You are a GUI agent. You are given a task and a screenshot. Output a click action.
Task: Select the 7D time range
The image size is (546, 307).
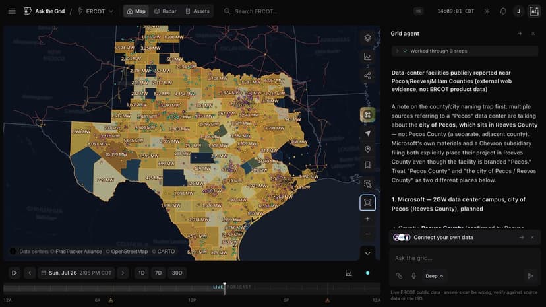coord(158,273)
